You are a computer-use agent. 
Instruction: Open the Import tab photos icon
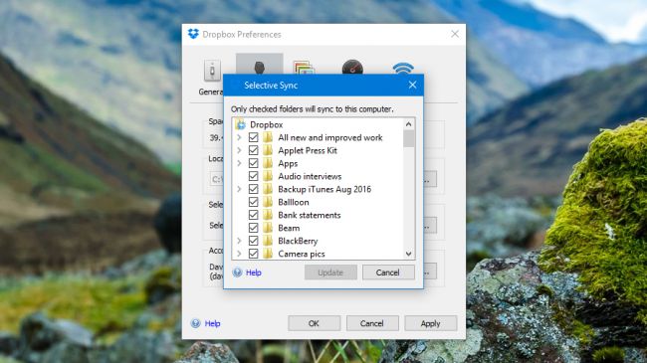[304, 68]
